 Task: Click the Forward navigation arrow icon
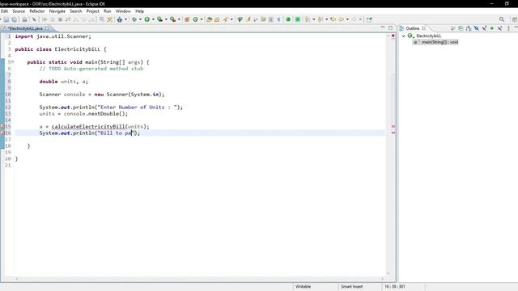355,19
